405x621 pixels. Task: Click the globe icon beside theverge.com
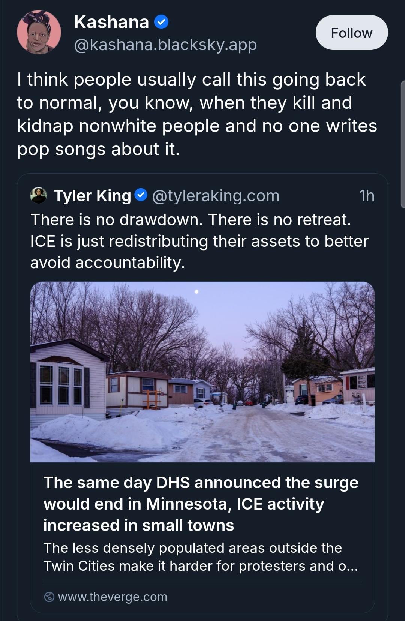49,597
